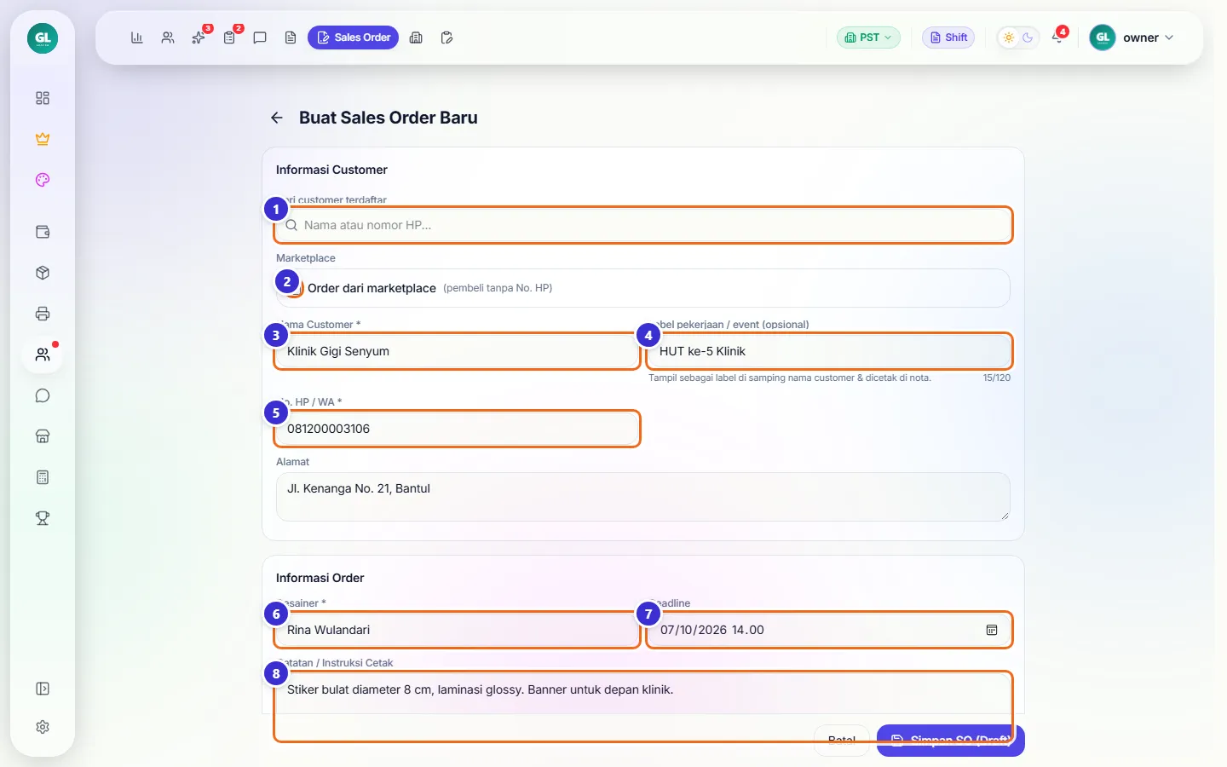Open the people icon in top toolbar
This screenshot has width=1227, height=767.
(x=168, y=37)
